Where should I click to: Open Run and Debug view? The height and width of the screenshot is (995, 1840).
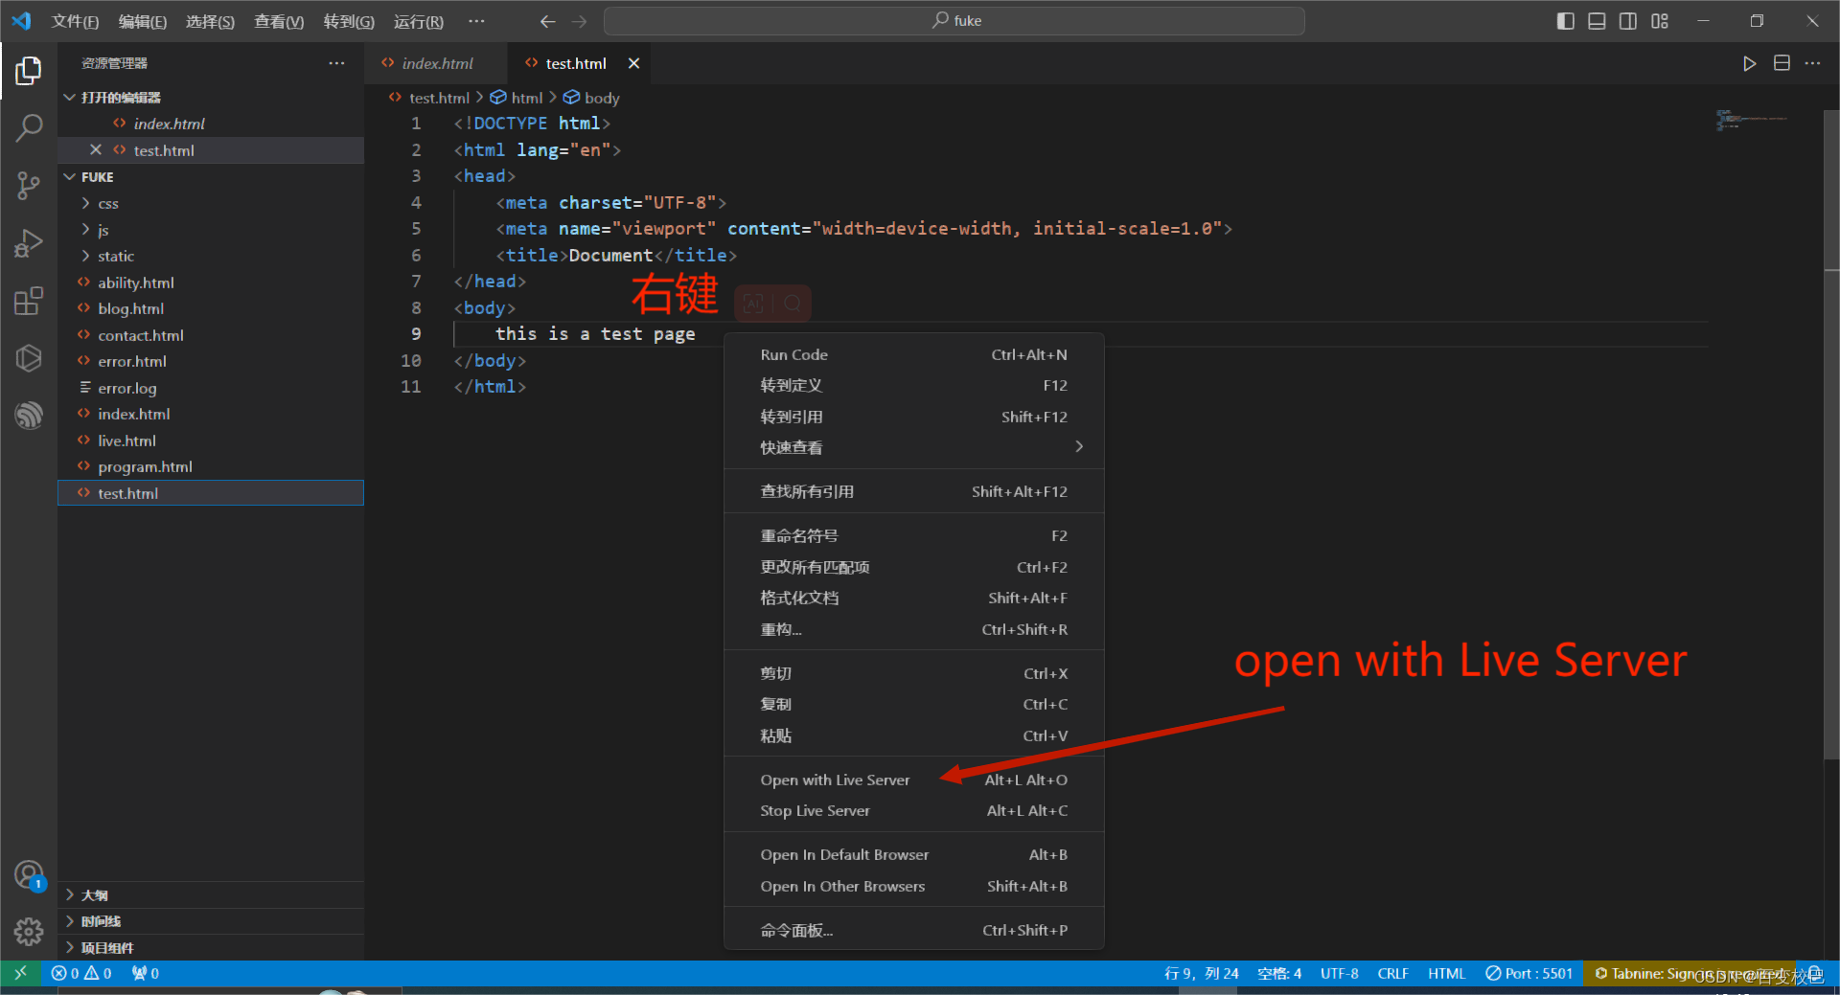(x=29, y=243)
